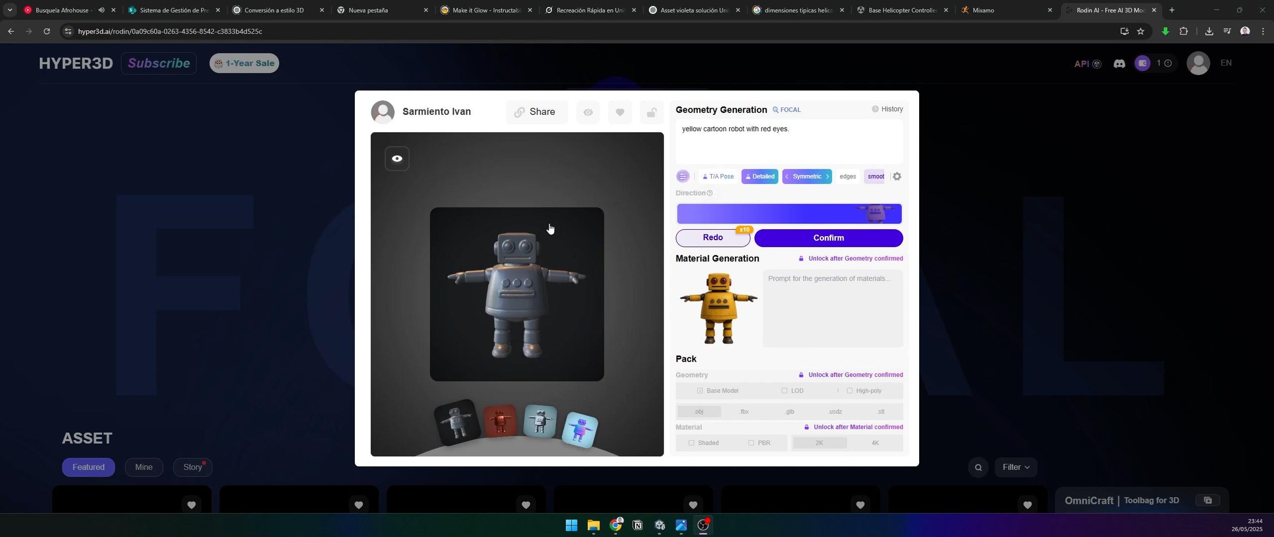Check the Base Model checkbox
The height and width of the screenshot is (537, 1274).
[700, 391]
